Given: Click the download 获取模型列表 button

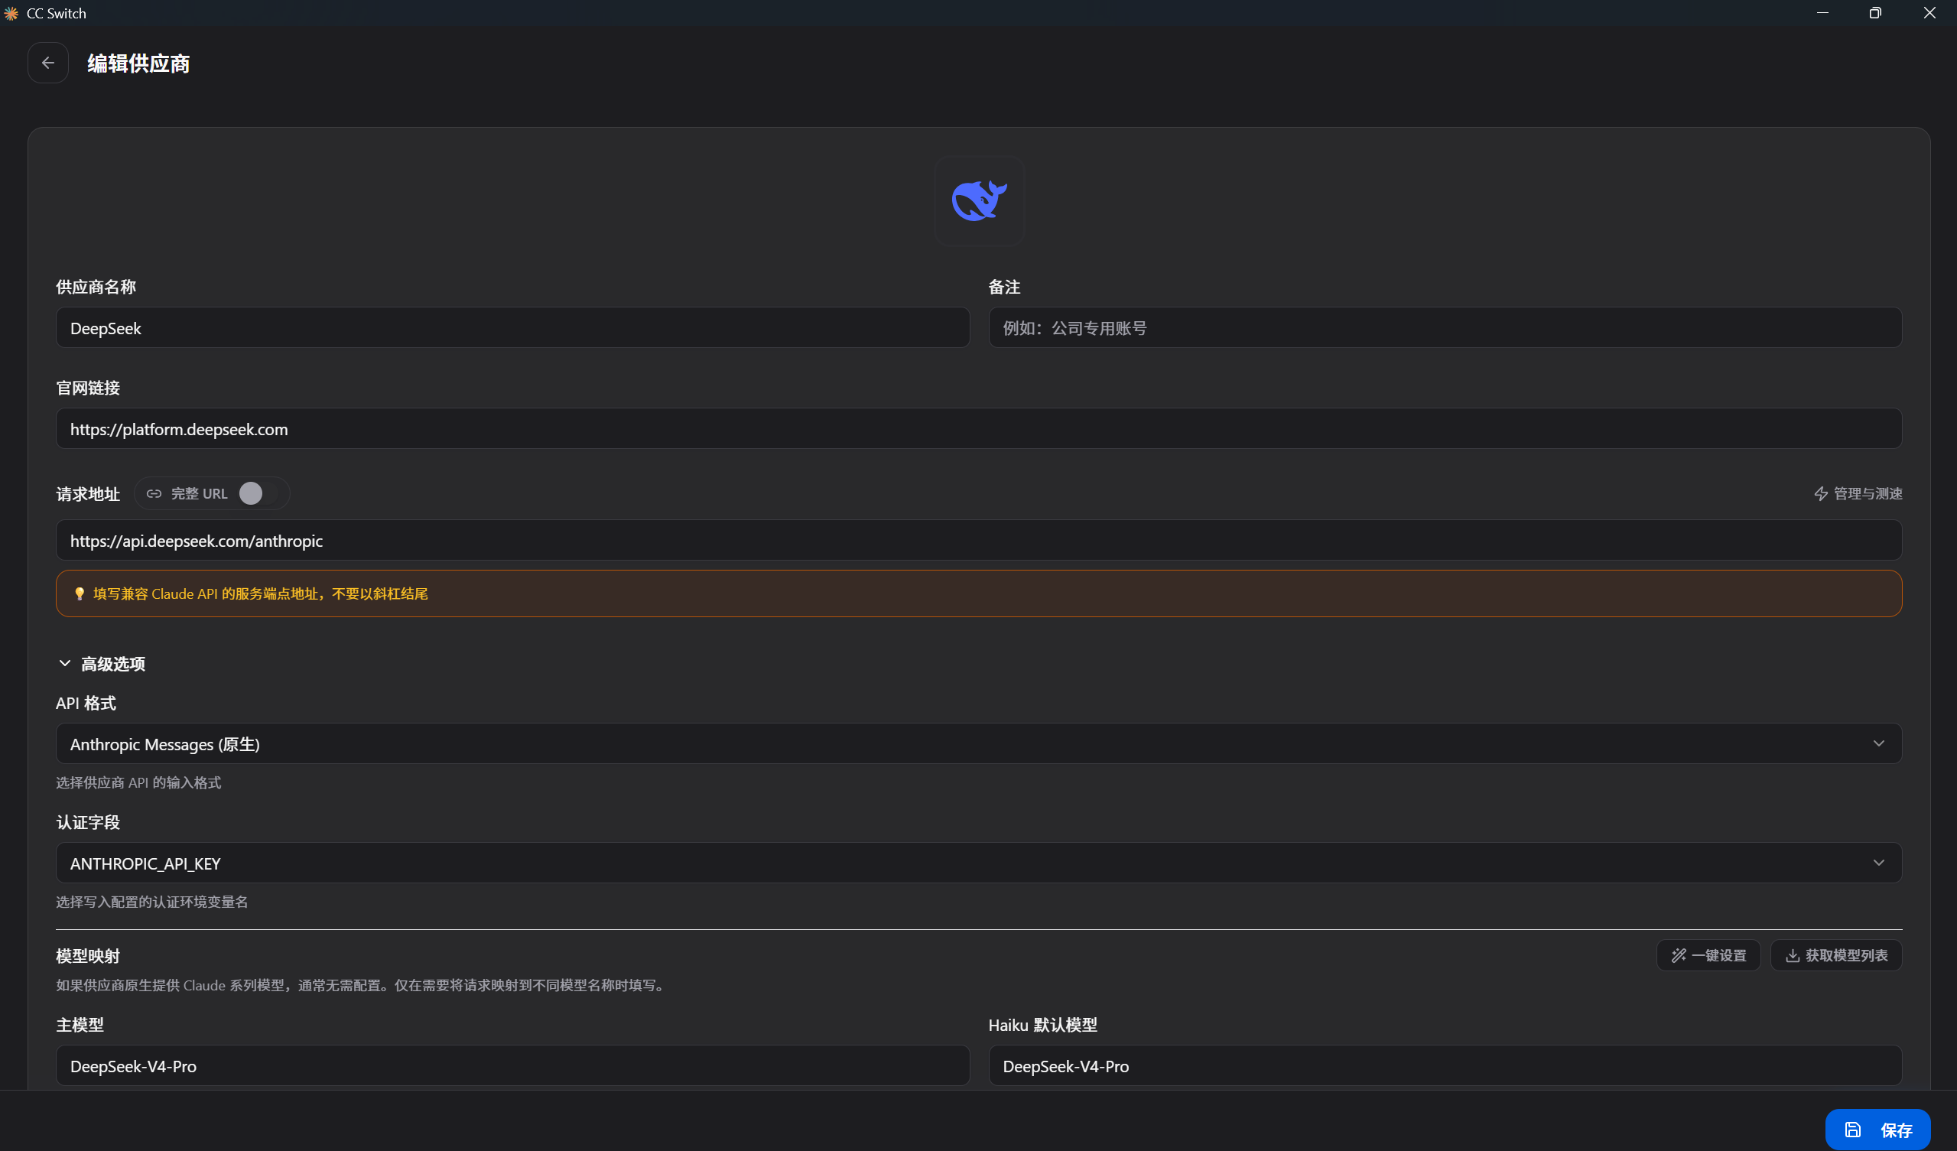Looking at the screenshot, I should coord(1836,955).
